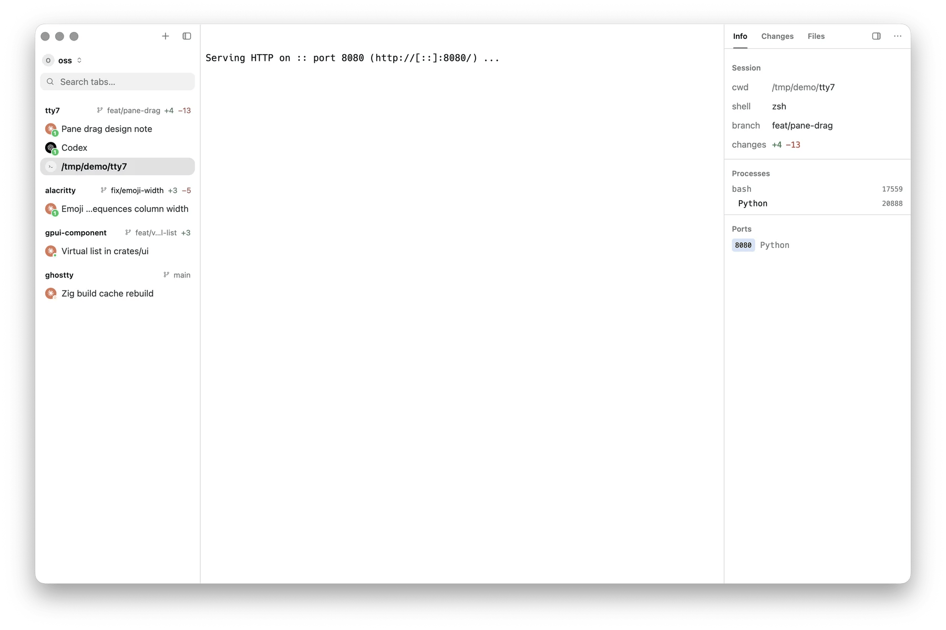Screen dimensions: 946x630
Task: Open Virtual list in crates/ui tab
Action: point(117,251)
